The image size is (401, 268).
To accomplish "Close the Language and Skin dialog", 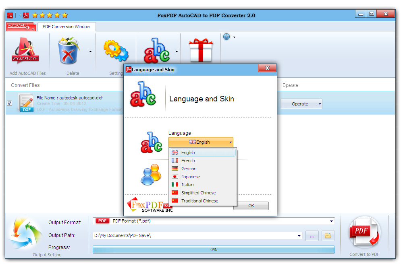I will [x=267, y=68].
